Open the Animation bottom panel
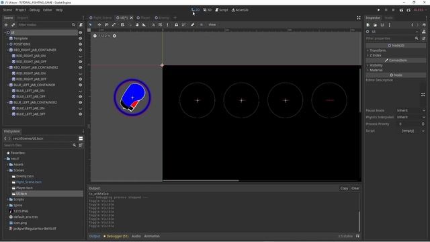The image size is (430, 242). pyautogui.click(x=152, y=236)
